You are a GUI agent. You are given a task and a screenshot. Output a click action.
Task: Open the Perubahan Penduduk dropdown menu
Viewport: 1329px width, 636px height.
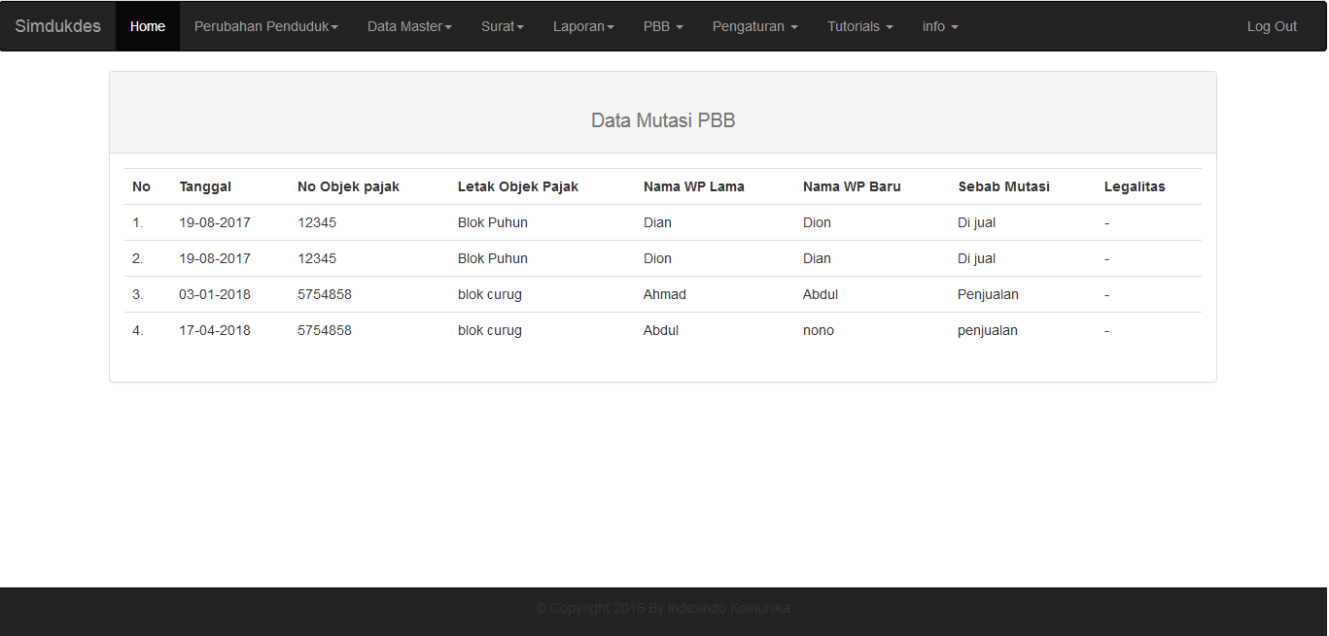click(265, 26)
